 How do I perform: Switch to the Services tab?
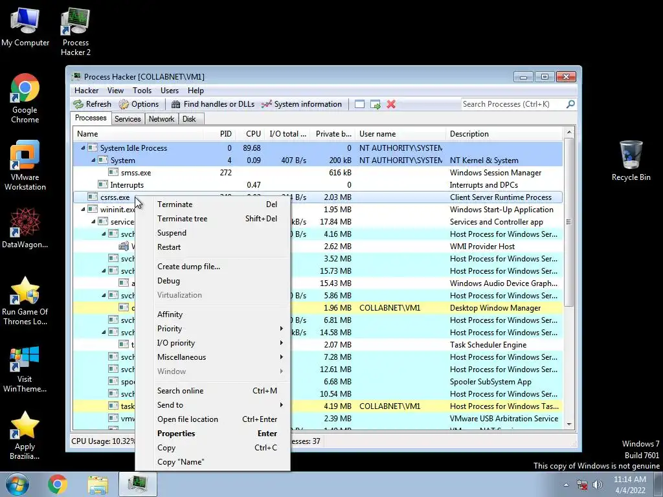point(128,119)
